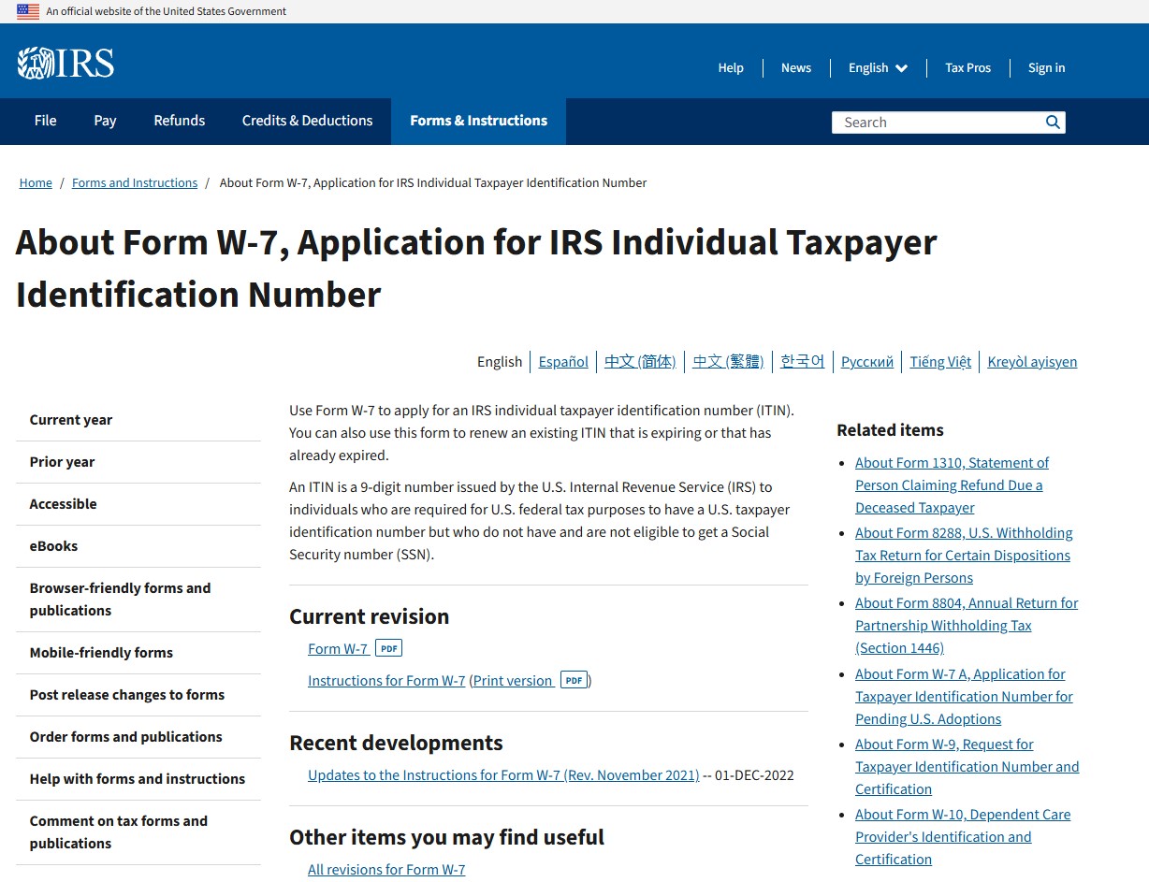Switch to 中文 (简体) language
This screenshot has width=1149, height=882.
(640, 361)
